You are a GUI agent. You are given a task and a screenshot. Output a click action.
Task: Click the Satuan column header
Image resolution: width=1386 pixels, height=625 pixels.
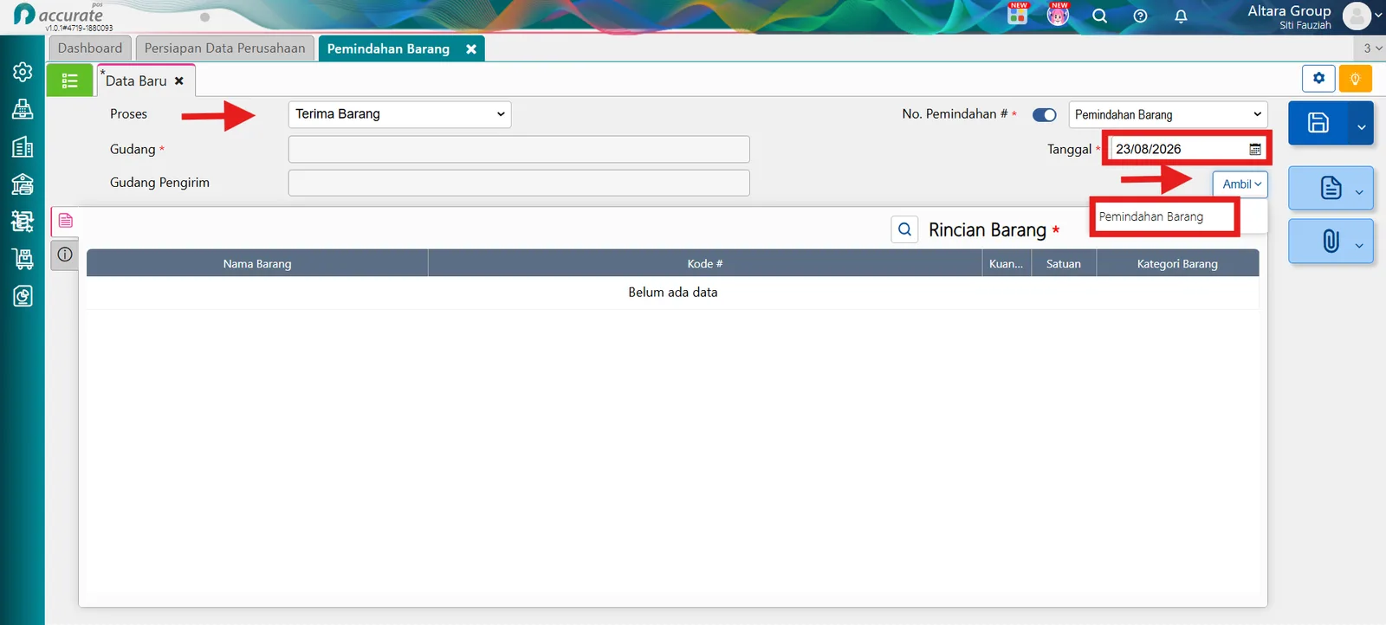click(x=1064, y=264)
